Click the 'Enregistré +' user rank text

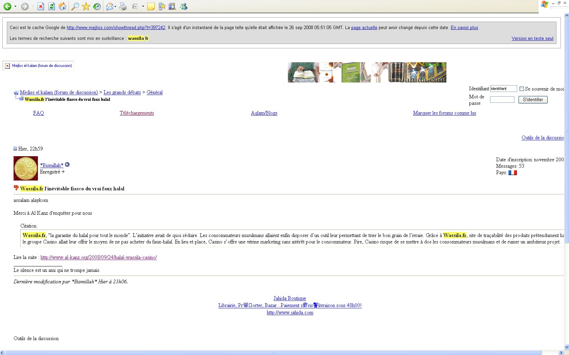52,172
